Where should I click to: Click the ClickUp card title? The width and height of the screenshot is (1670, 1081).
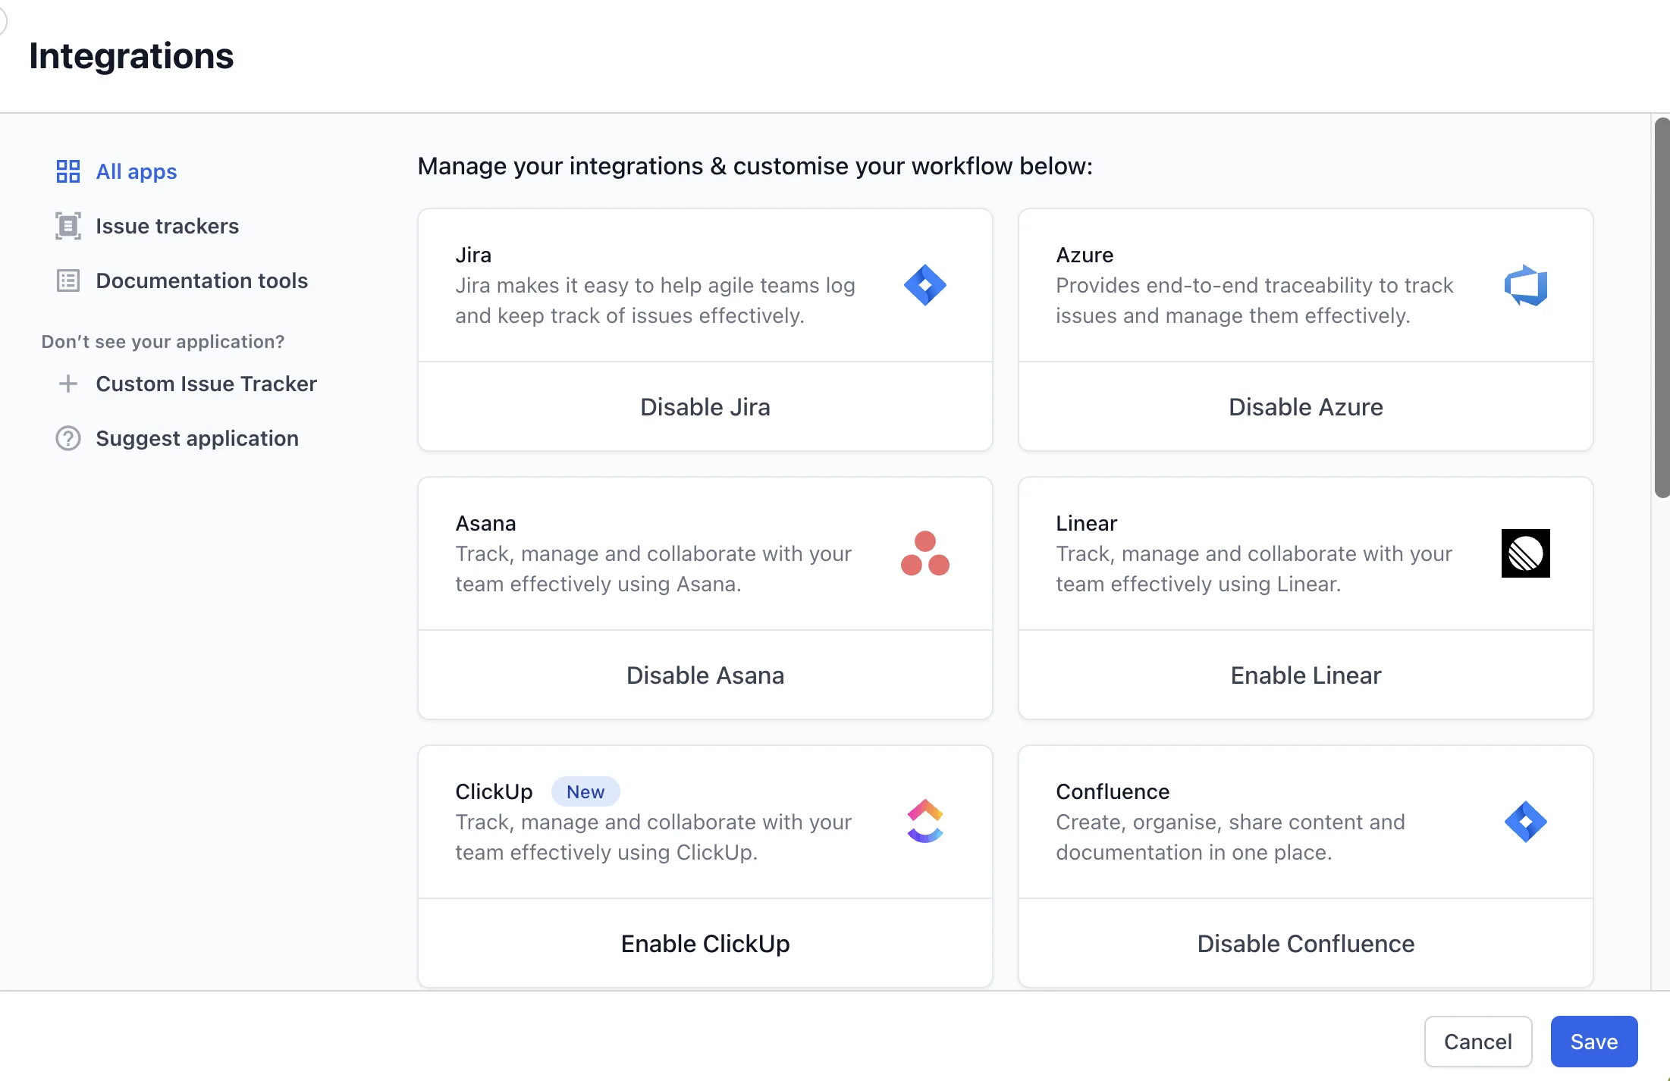pyautogui.click(x=494, y=791)
